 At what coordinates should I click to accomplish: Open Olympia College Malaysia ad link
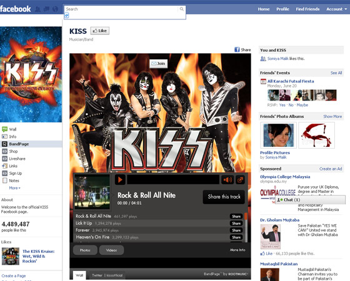point(285,177)
